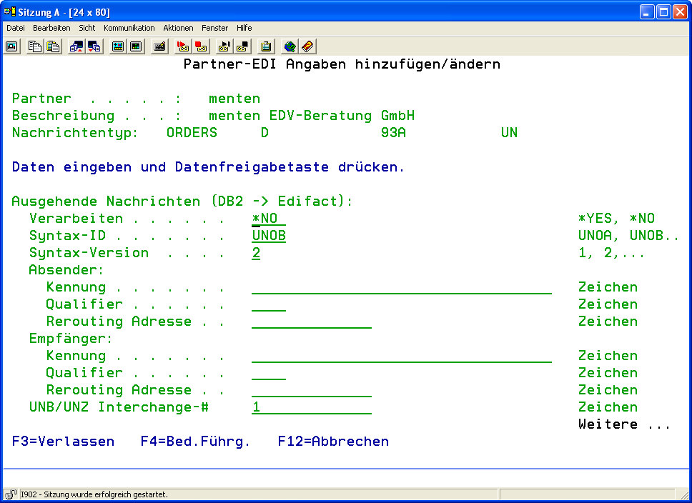This screenshot has width=692, height=503.
Task: Click the globe support icon
Action: tap(290, 46)
